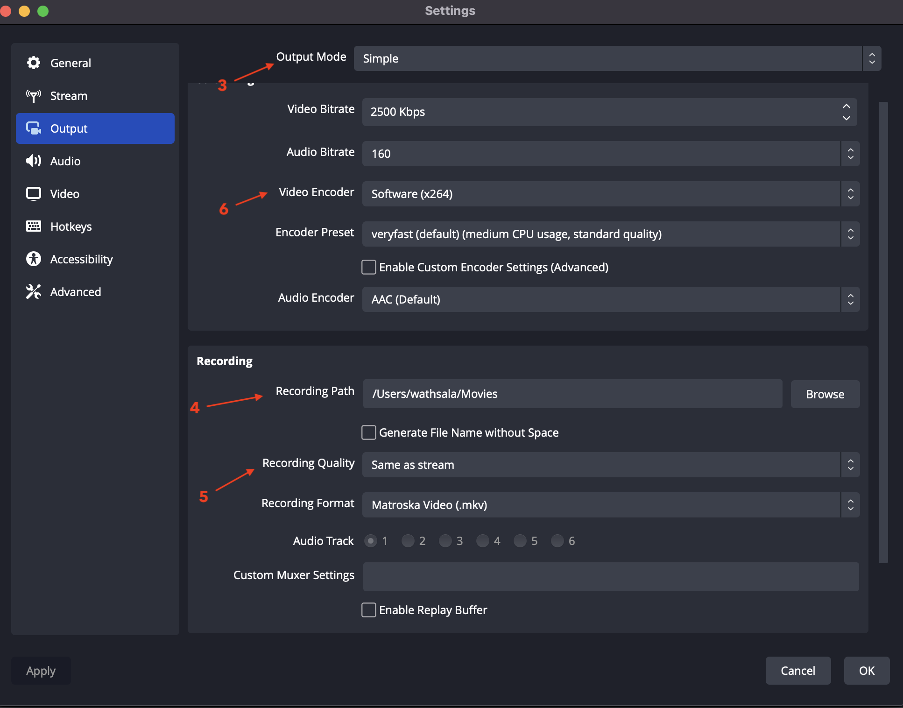Click the Recording Path text field
The width and height of the screenshot is (903, 708).
tap(572, 394)
